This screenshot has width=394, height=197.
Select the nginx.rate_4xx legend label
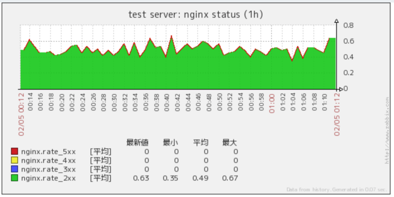(48, 160)
